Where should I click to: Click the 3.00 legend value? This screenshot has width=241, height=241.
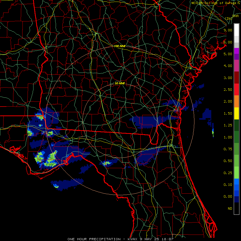[x=228, y=78]
